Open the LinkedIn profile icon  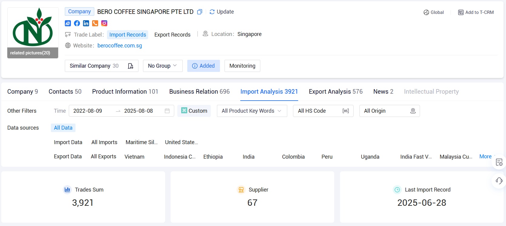click(86, 23)
